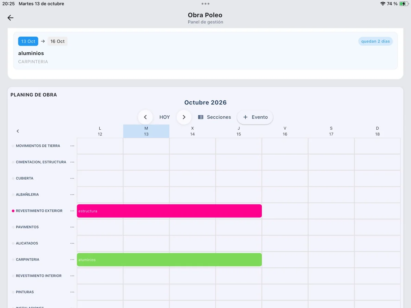The image size is (411, 308).
Task: Go back with the top-left arrow
Action: pos(10,18)
